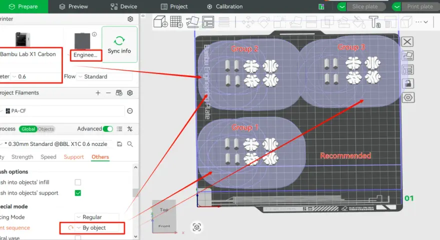Switch process scope to Global

pos(28,129)
